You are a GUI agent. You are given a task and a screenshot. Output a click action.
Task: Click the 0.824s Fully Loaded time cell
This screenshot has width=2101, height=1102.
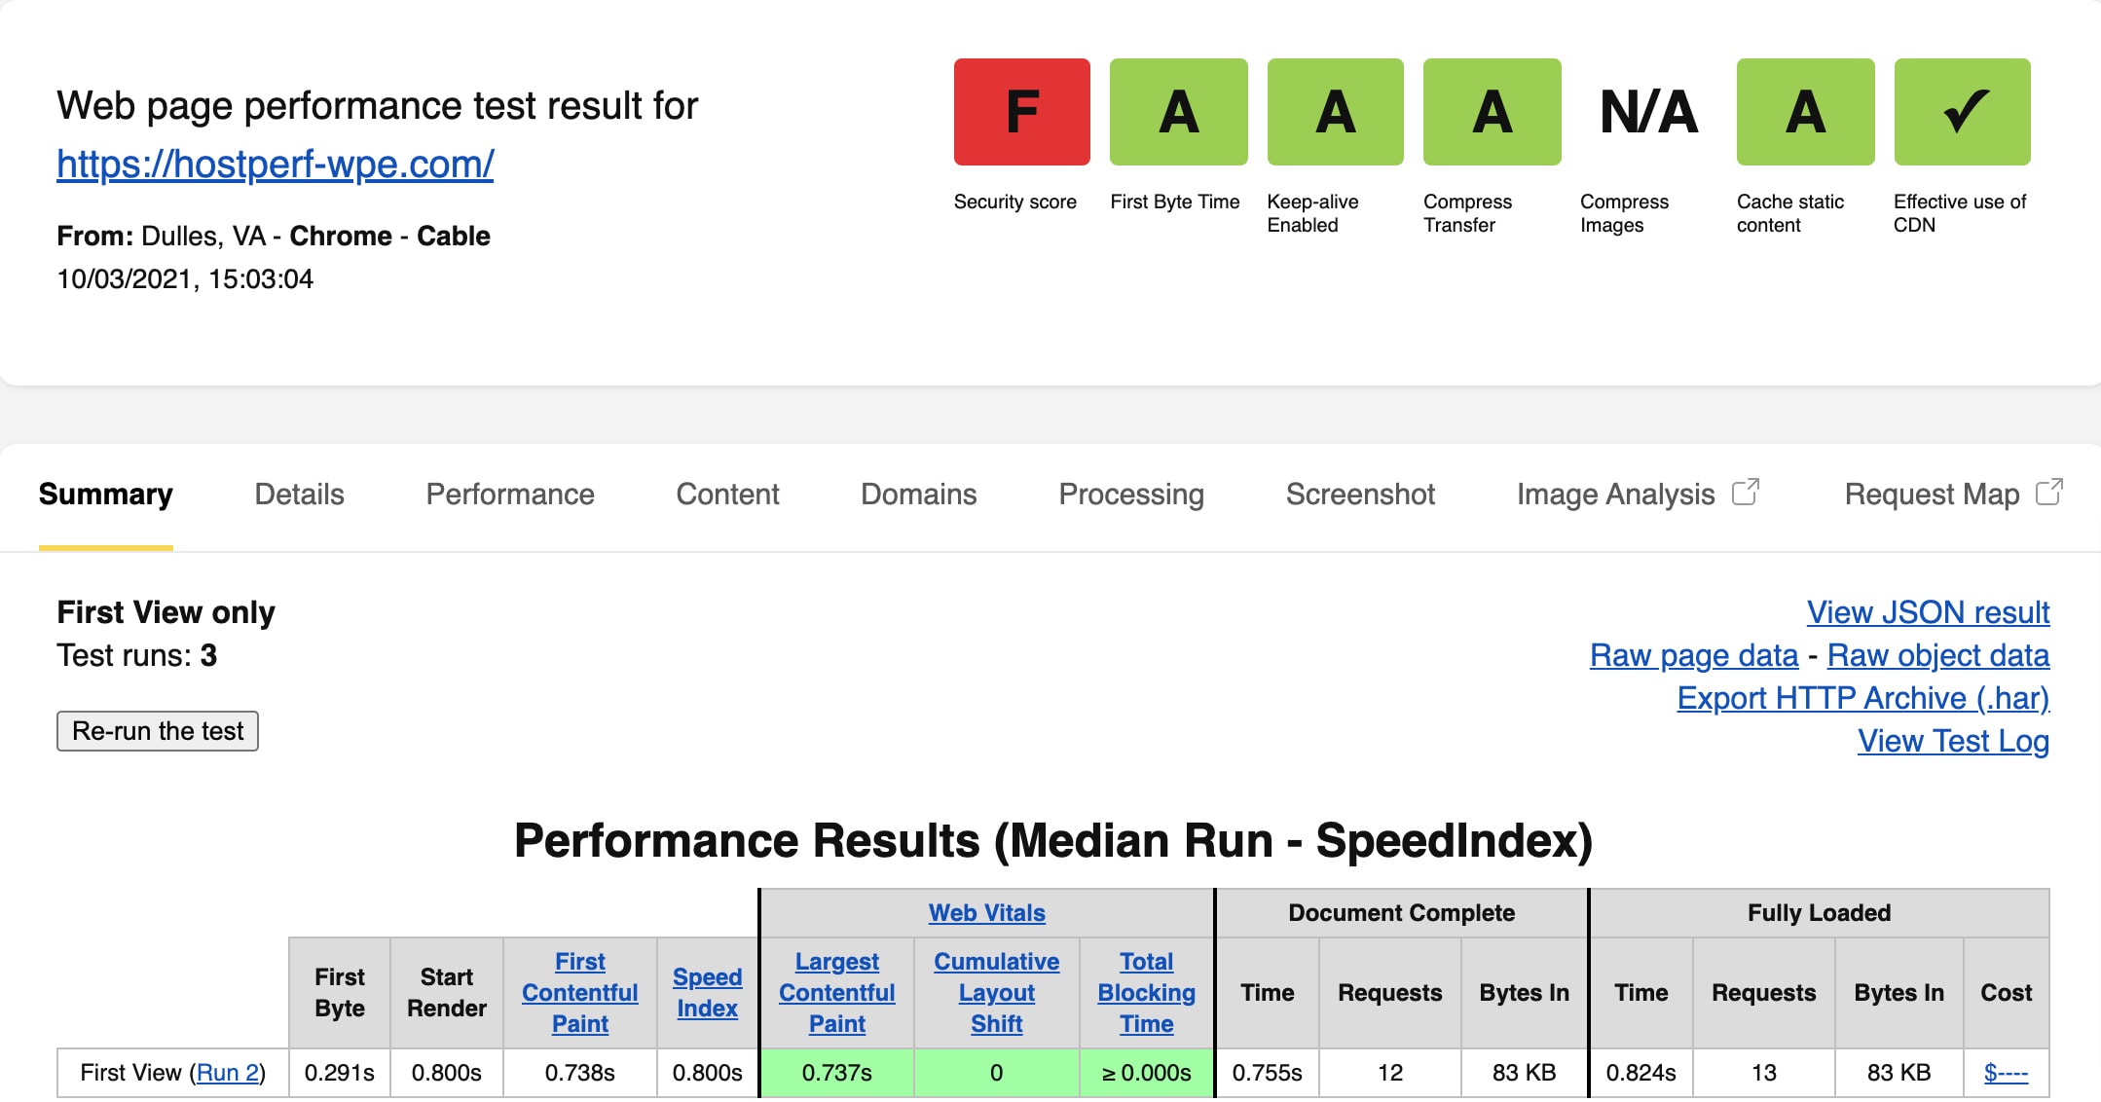[1641, 1073]
